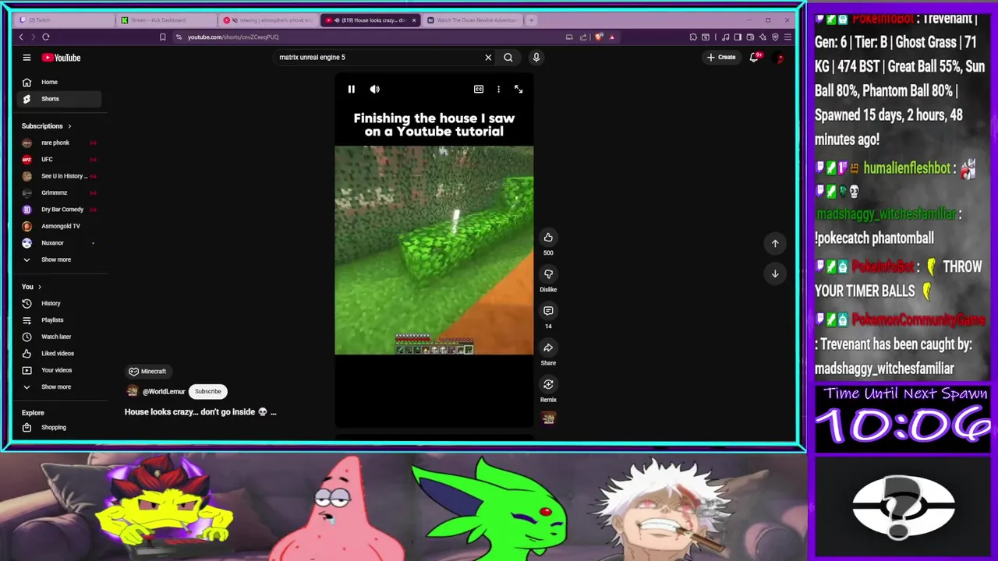
Task: Pause the Shorts video
Action: (352, 90)
